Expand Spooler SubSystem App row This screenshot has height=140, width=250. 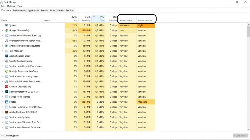[2, 61]
